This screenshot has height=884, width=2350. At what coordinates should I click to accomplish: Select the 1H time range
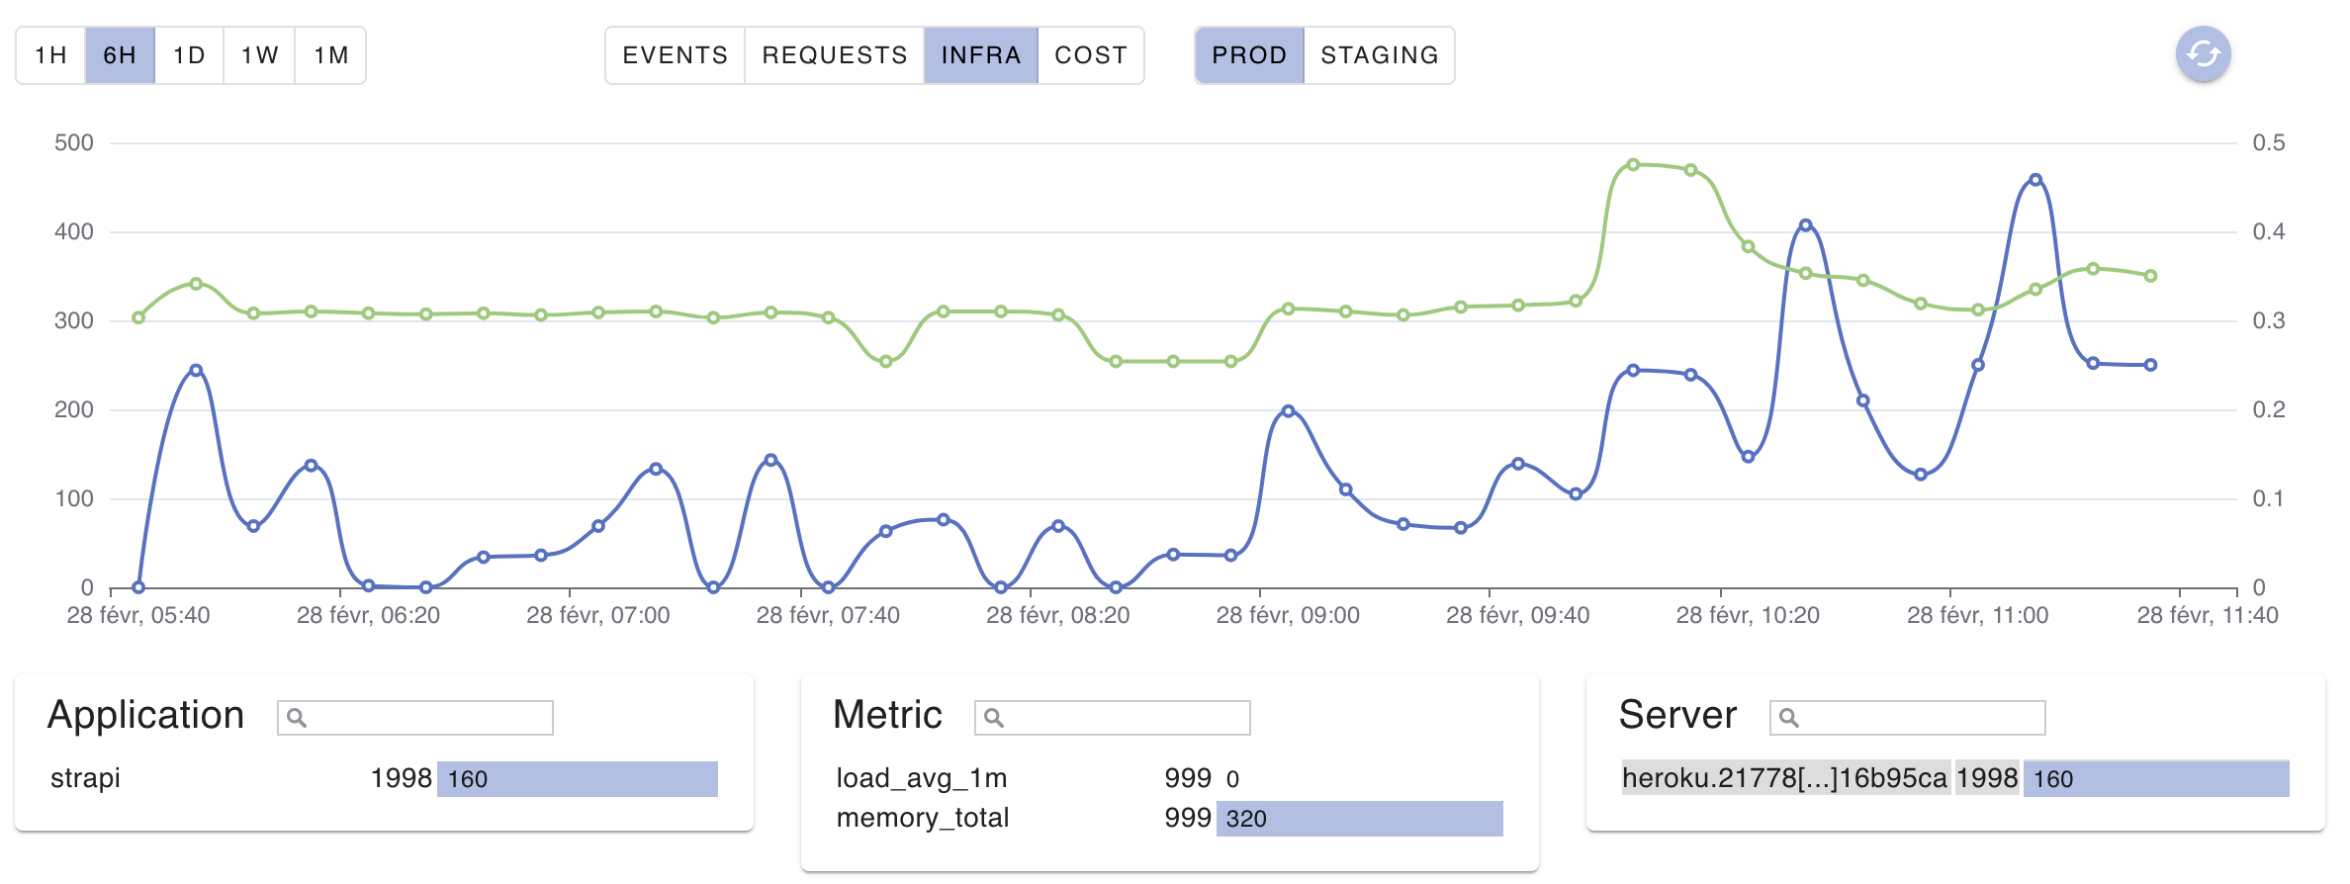(x=51, y=55)
